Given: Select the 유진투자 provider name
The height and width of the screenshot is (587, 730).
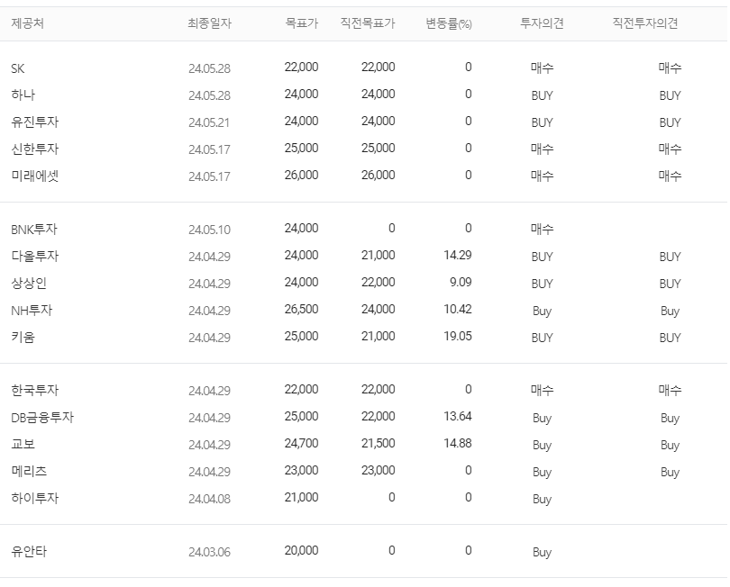Looking at the screenshot, I should click(35, 122).
